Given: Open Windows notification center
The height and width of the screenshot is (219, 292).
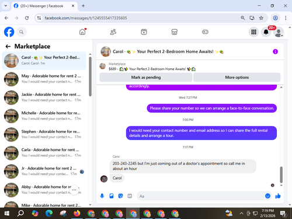Looking at the screenshot, I should pos(283,213).
